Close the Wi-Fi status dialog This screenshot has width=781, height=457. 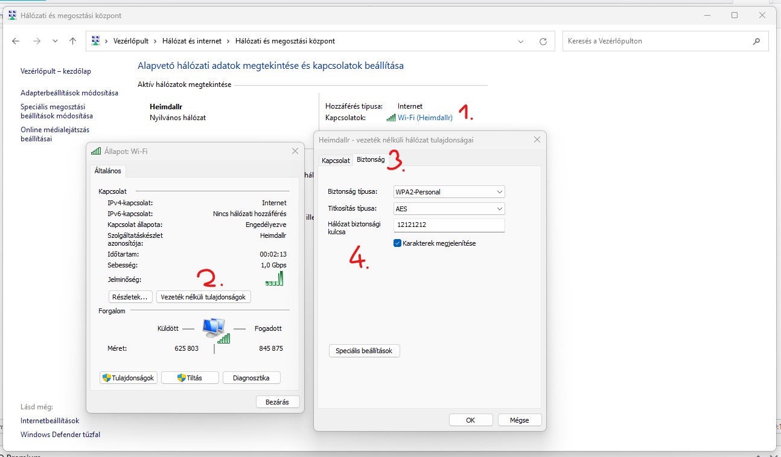tap(295, 151)
